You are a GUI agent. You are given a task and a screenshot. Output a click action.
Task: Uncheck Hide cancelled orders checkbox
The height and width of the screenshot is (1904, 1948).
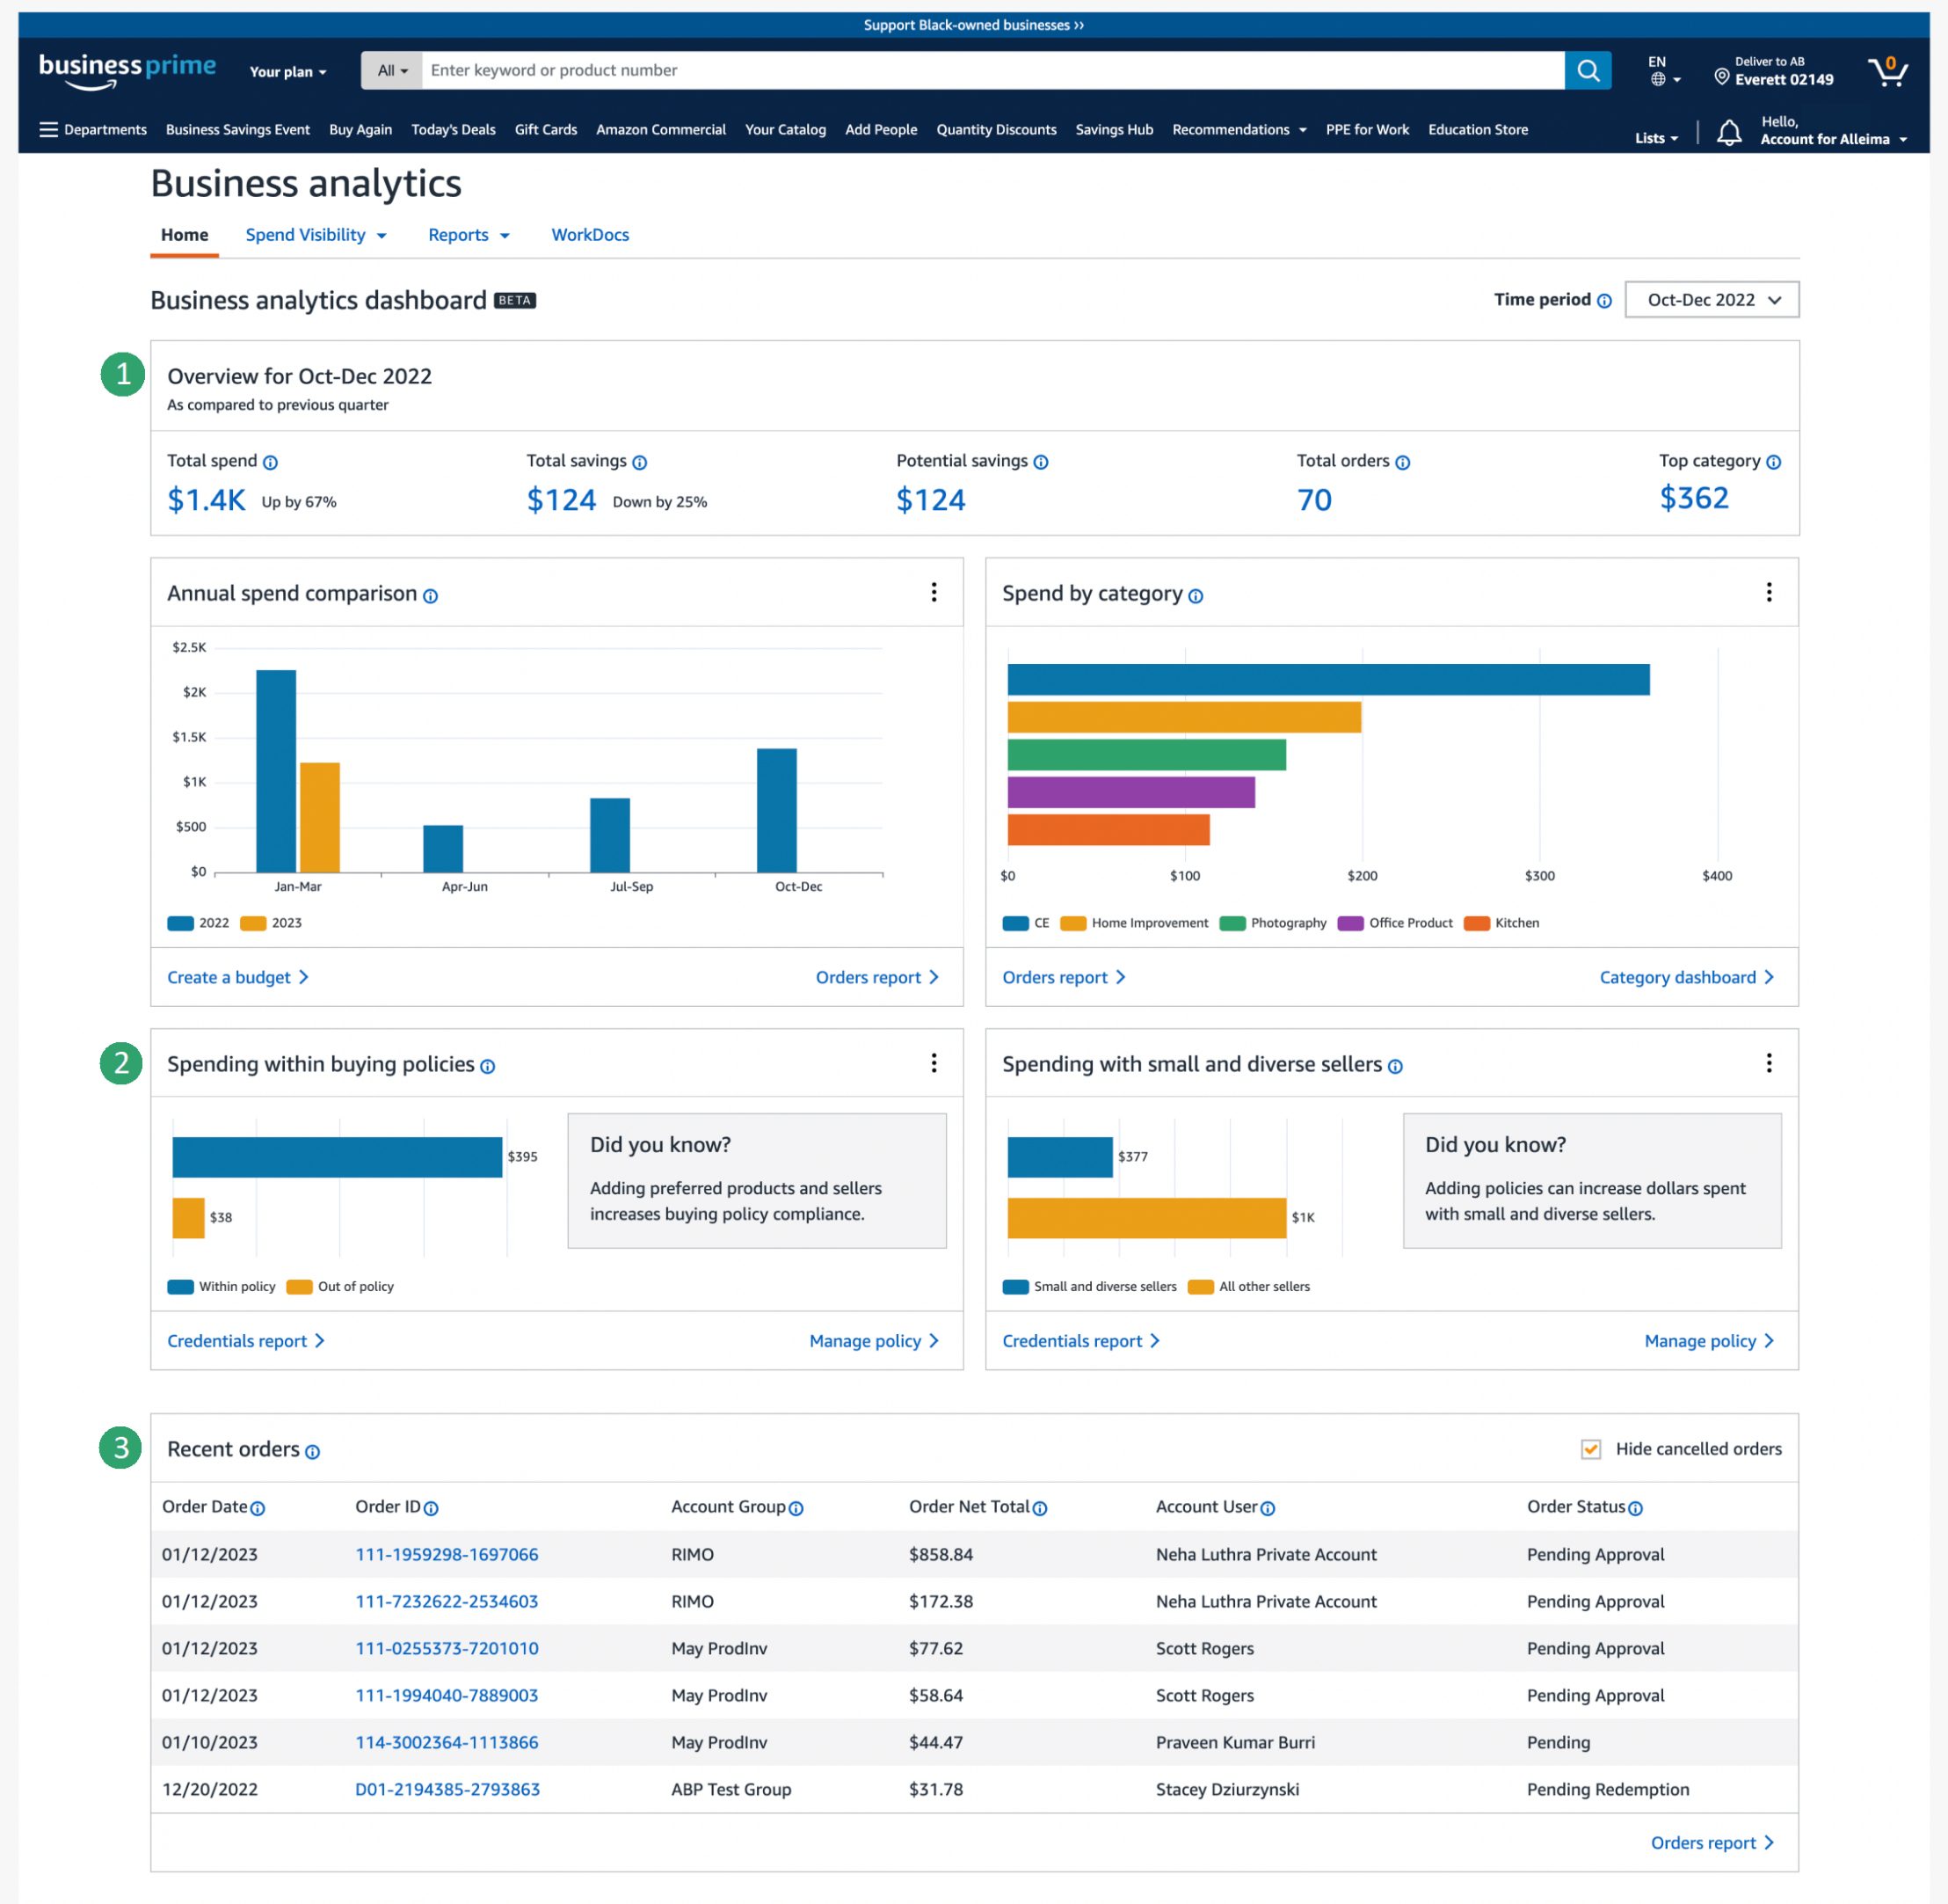1590,1449
